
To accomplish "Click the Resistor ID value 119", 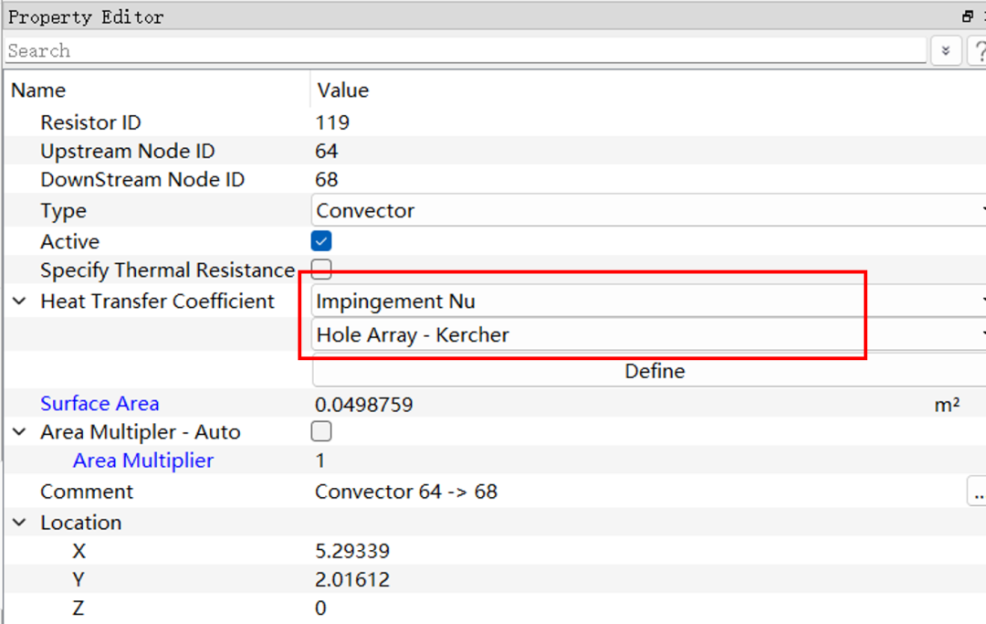I will click(332, 122).
